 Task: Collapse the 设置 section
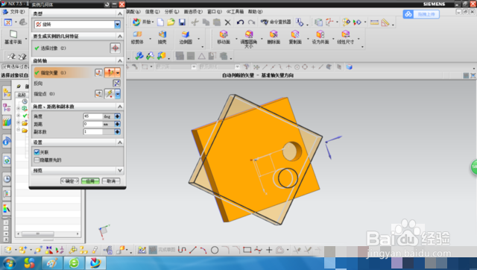tap(120, 142)
